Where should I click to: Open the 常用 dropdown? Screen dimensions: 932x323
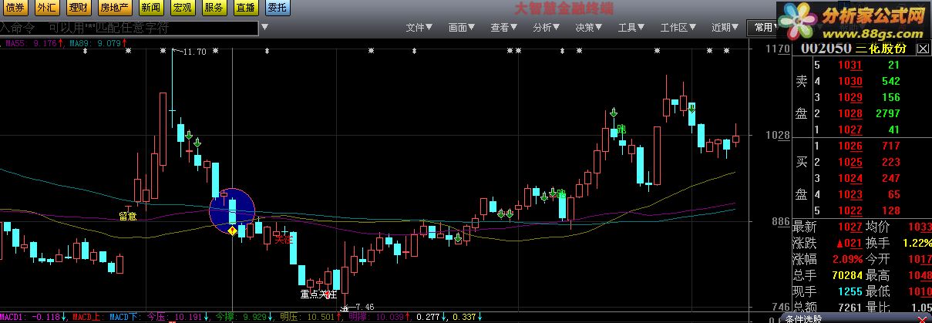[763, 28]
